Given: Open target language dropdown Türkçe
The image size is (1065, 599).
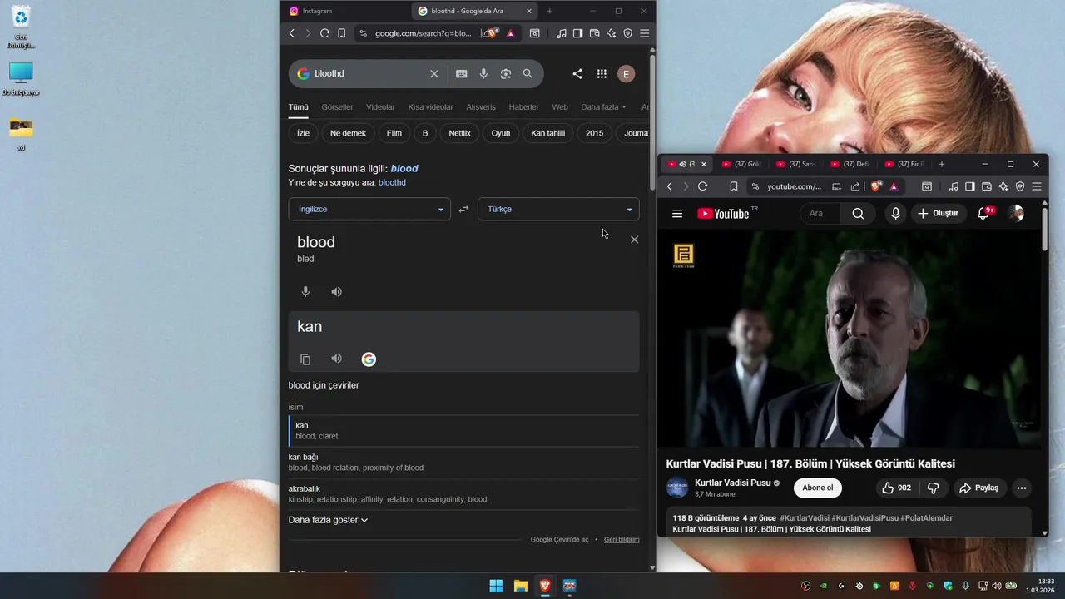Looking at the screenshot, I should (x=558, y=209).
